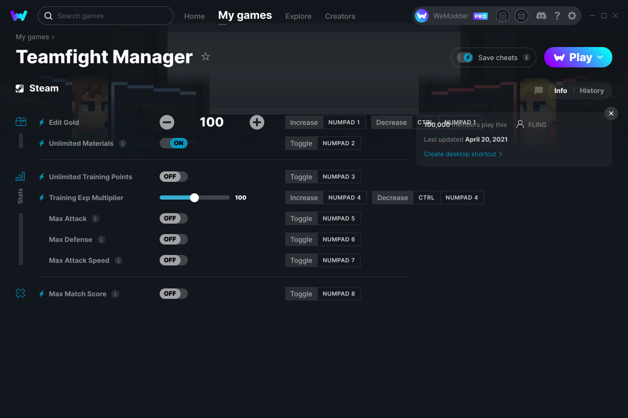Click the WeModder username
Image resolution: width=628 pixels, height=418 pixels.
[451, 16]
